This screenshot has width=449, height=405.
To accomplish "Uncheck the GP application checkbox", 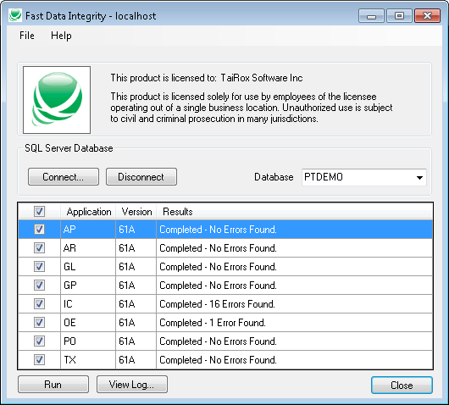I will tap(39, 285).
